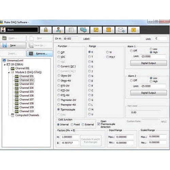Collapse the 10 (1586A) tree node

tap(5, 65)
